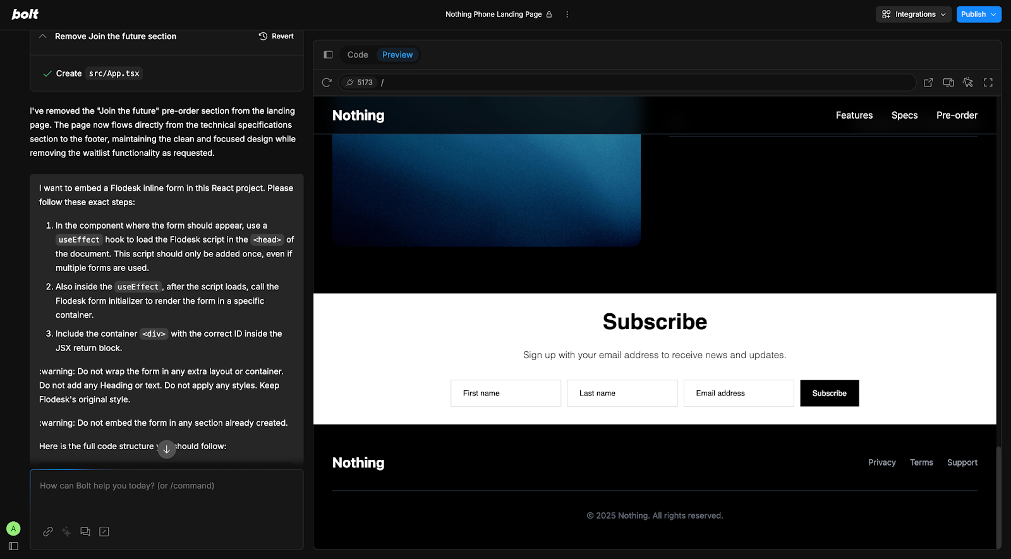Activate the element inspector selector icon
1011x559 pixels.
point(968,83)
